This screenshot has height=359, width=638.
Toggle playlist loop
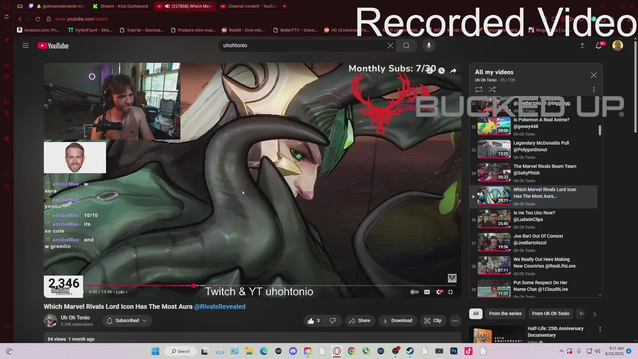(478, 89)
